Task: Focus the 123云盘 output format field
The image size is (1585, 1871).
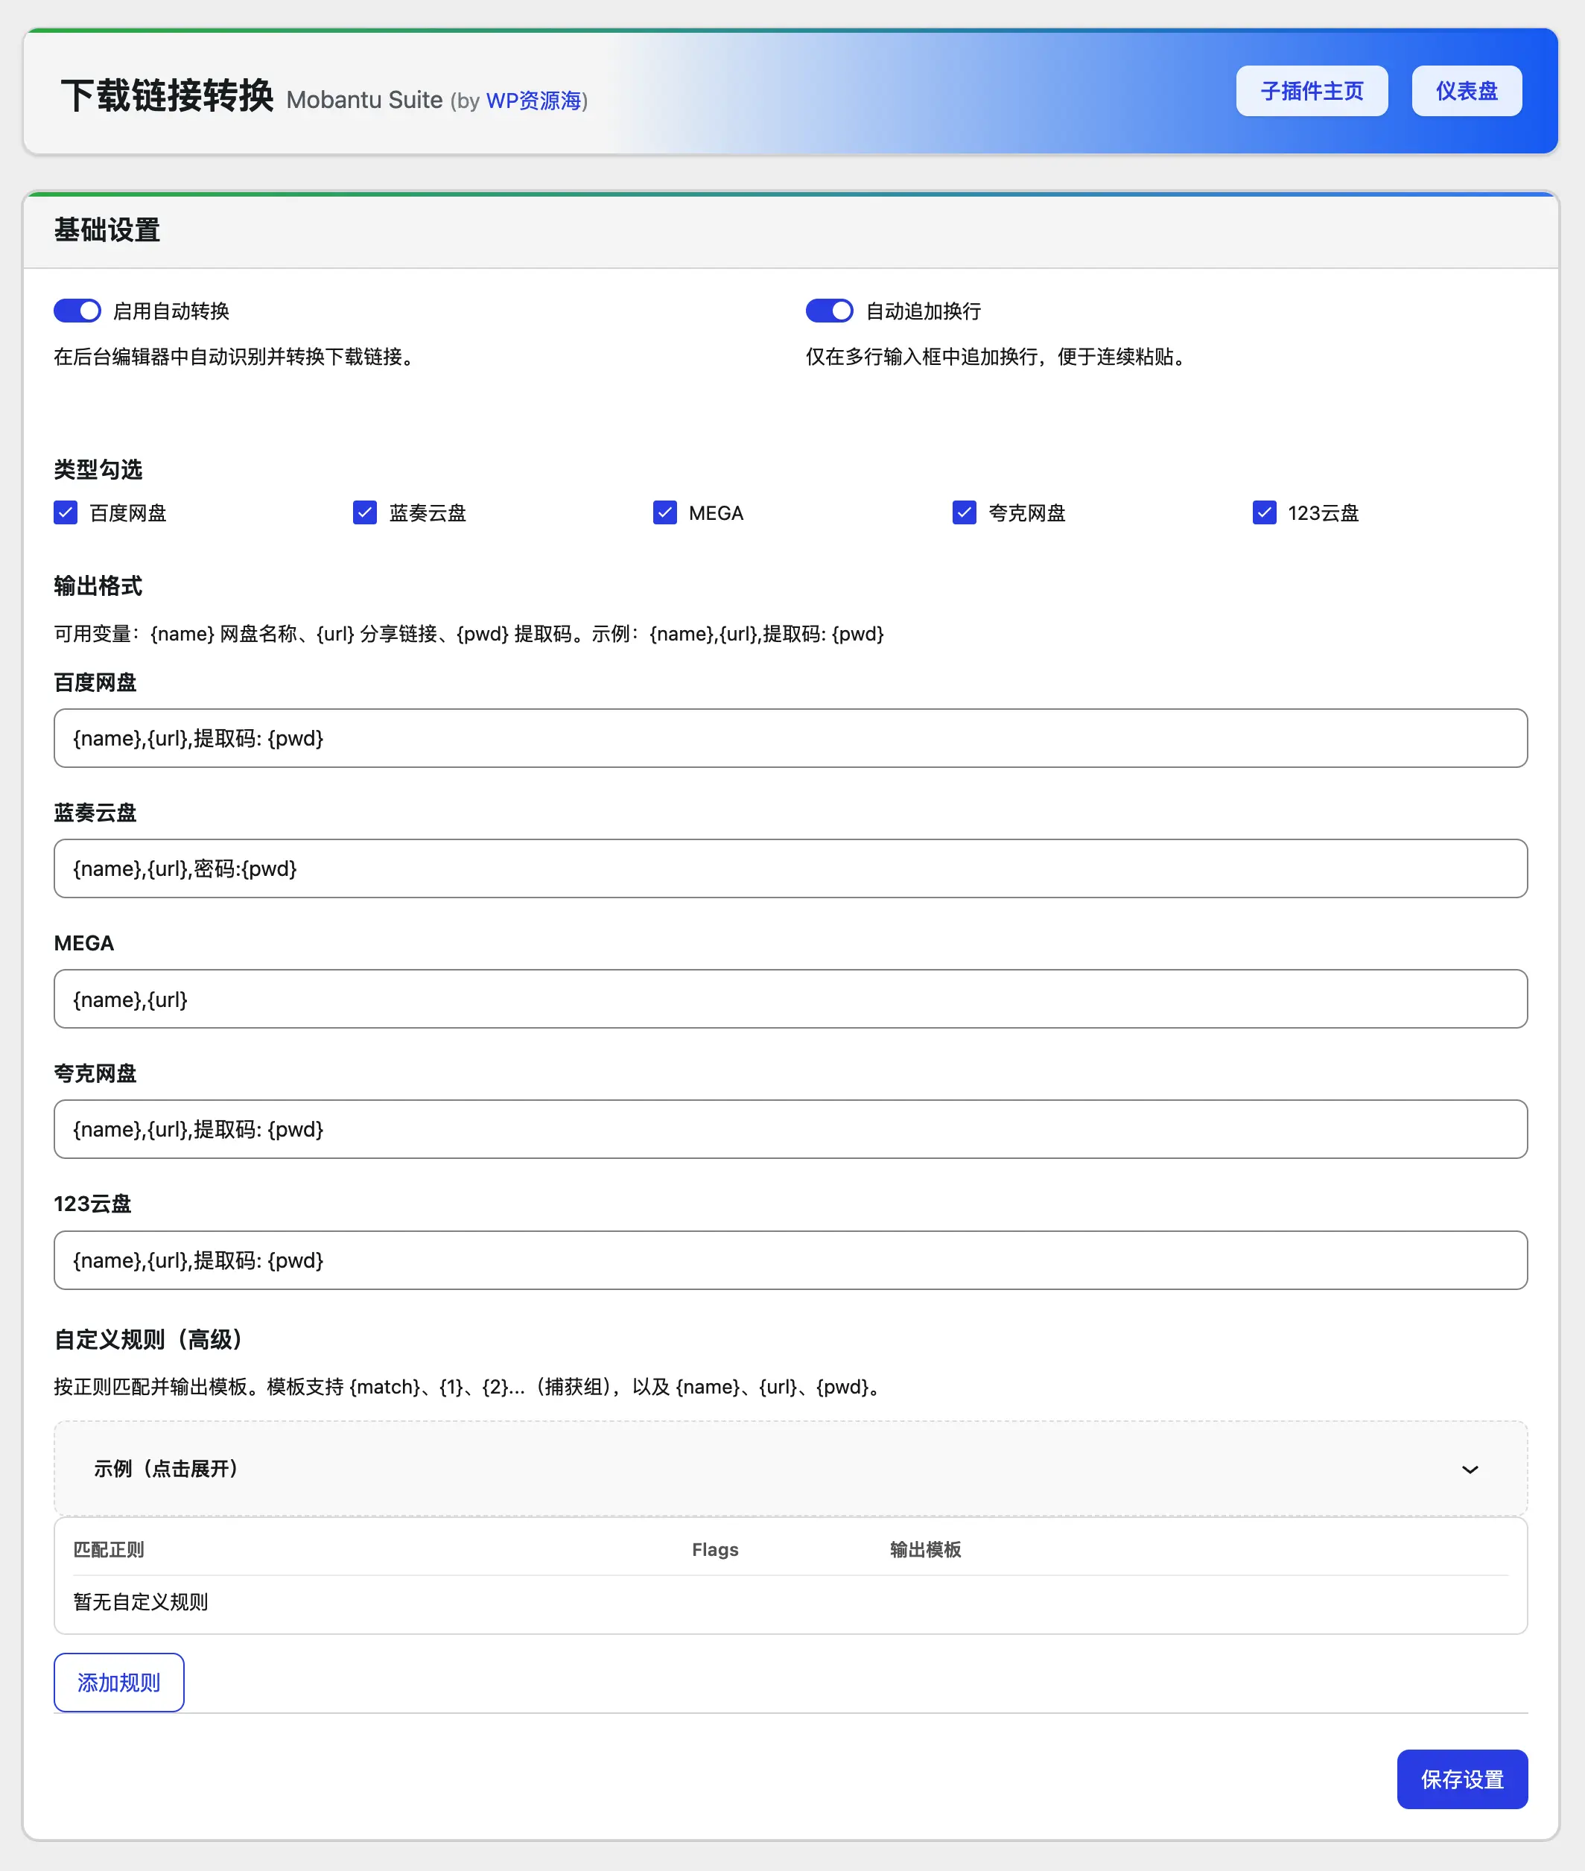Action: pyautogui.click(x=791, y=1261)
